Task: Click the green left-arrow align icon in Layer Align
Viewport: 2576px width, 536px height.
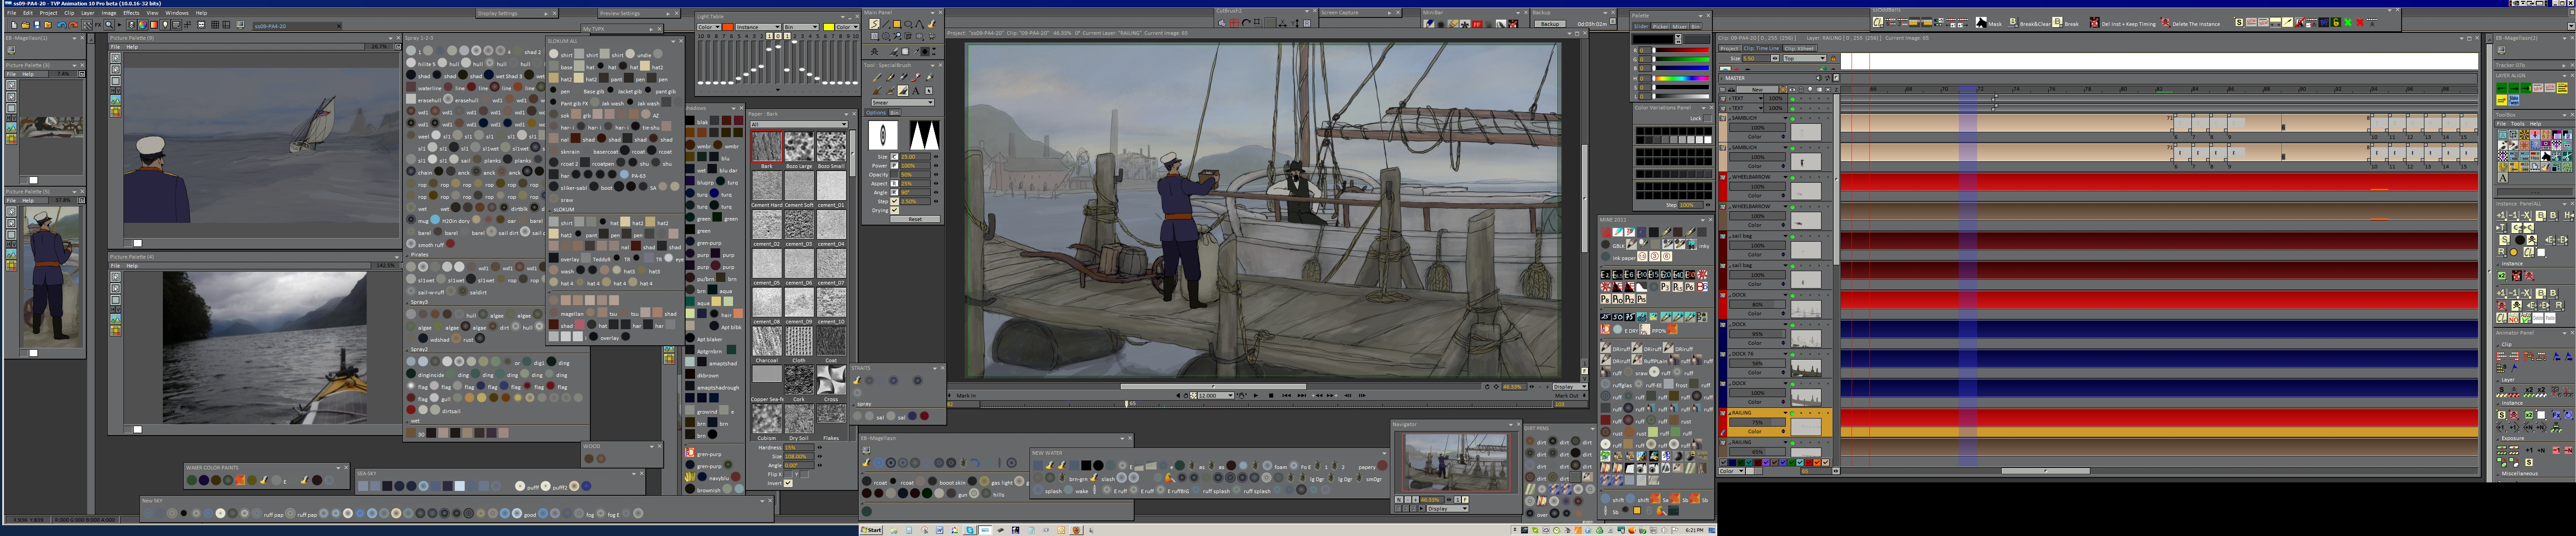Action: [x=2502, y=88]
